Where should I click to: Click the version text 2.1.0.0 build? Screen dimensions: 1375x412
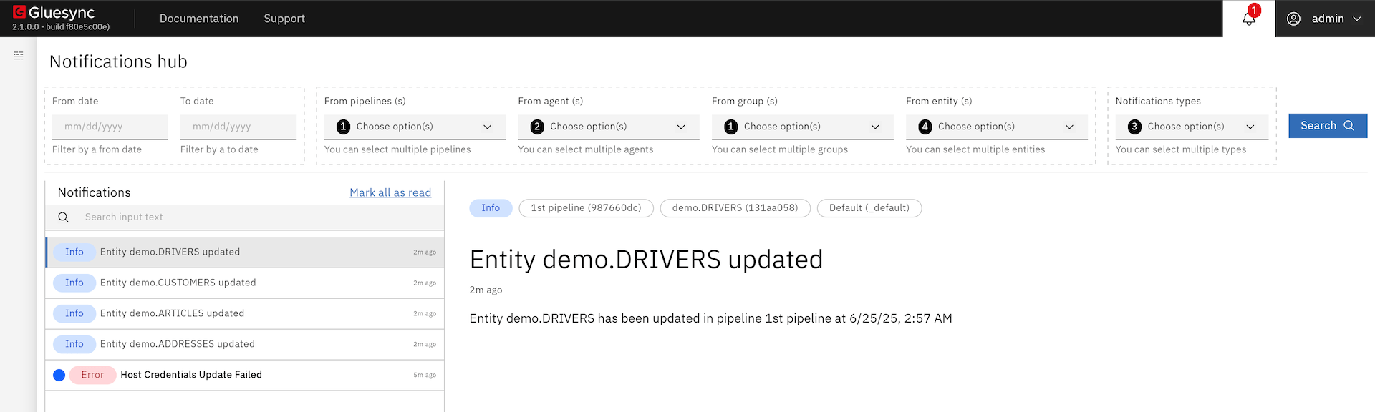(61, 27)
